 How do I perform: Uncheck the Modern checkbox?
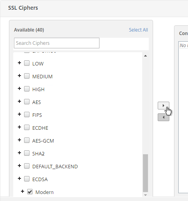click(x=30, y=192)
